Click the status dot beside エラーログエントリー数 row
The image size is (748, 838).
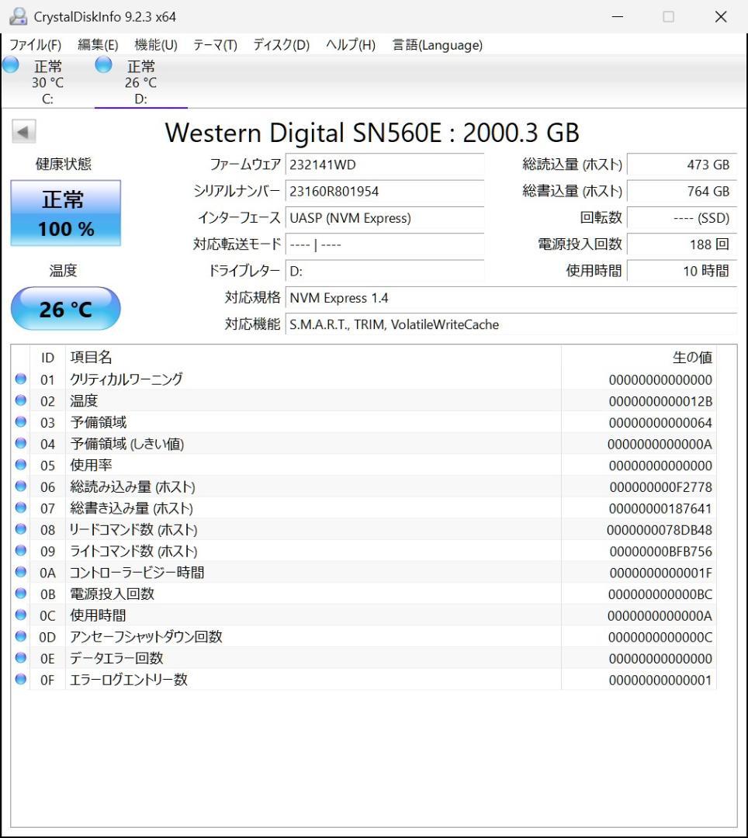(20, 680)
